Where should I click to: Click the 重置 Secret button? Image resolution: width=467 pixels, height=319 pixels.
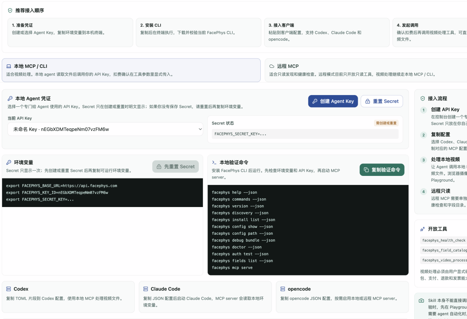click(x=382, y=101)
